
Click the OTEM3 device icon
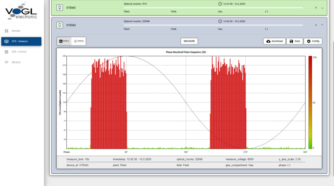tap(60, 25)
